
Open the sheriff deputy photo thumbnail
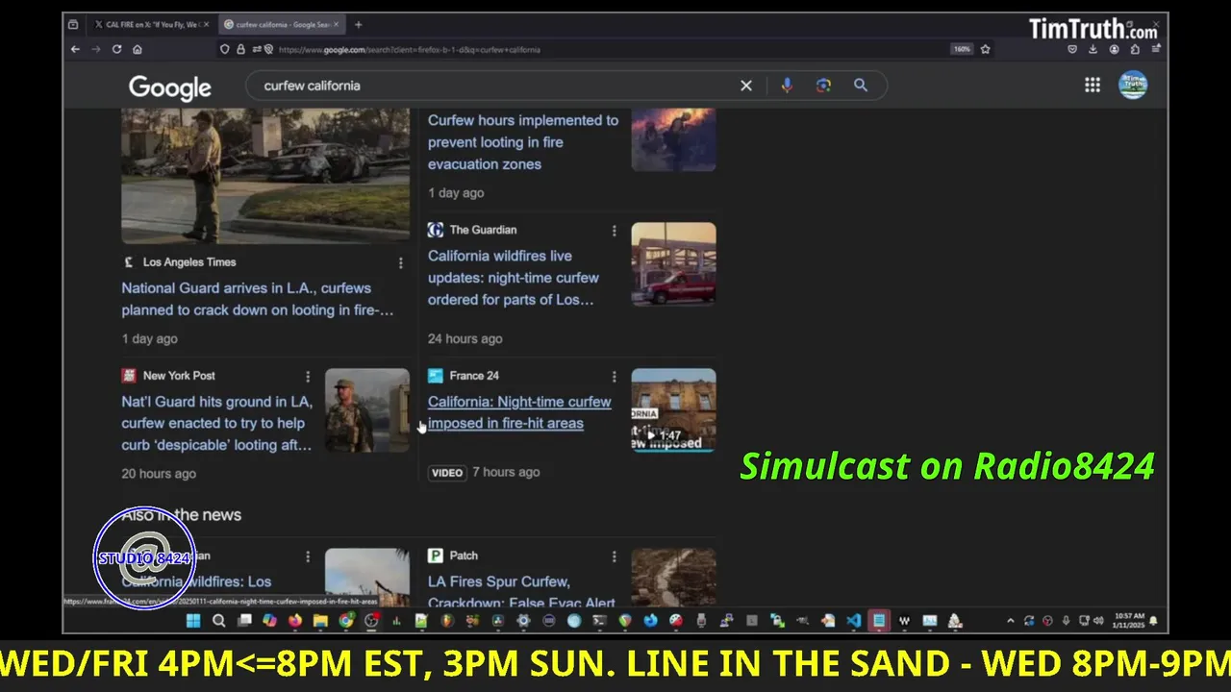pyautogui.click(x=265, y=176)
